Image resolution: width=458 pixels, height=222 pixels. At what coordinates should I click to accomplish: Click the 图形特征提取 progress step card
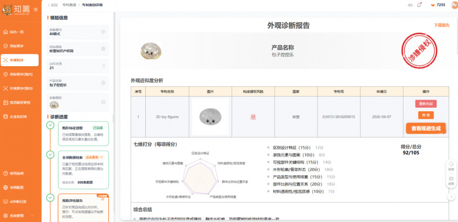click(83, 134)
